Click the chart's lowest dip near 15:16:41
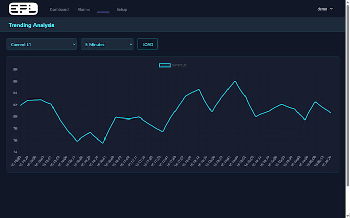The width and height of the screenshot is (350, 218). (103, 143)
